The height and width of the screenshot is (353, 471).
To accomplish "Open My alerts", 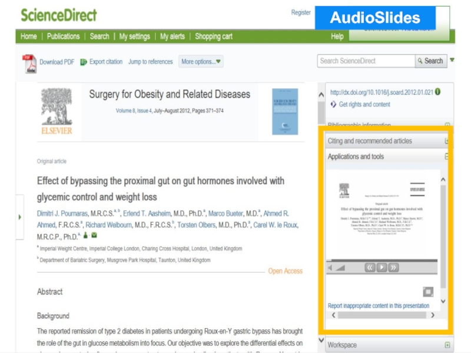I will coord(172,36).
